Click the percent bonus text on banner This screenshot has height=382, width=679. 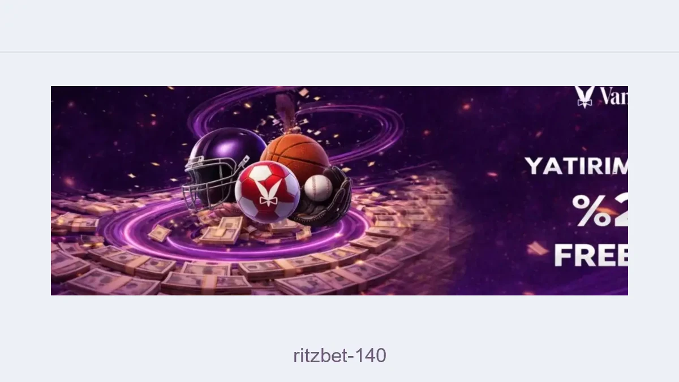click(x=600, y=211)
